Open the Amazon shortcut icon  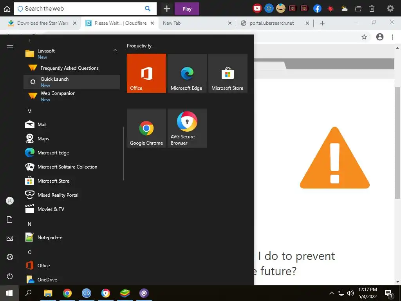click(280, 9)
